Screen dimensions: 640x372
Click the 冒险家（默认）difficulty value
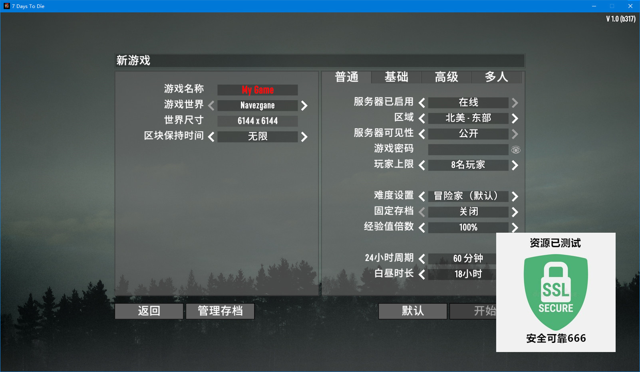pyautogui.click(x=468, y=196)
